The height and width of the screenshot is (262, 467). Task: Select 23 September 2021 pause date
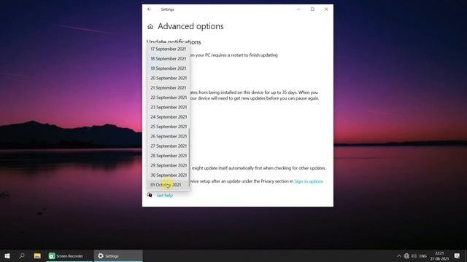(x=169, y=107)
